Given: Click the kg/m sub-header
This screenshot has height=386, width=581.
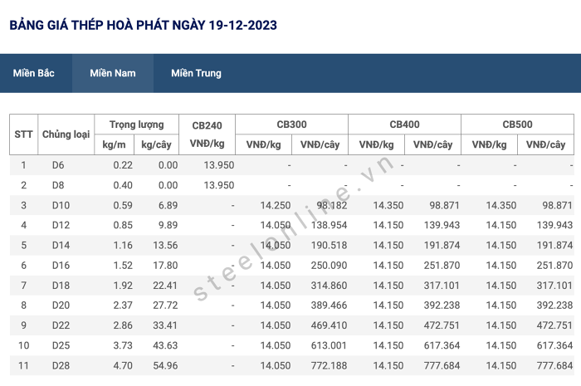Looking at the screenshot, I should tap(114, 144).
